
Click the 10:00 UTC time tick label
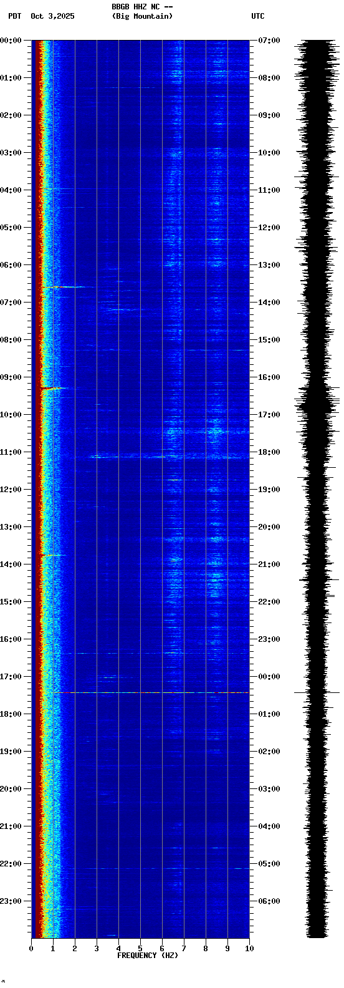pos(269,153)
